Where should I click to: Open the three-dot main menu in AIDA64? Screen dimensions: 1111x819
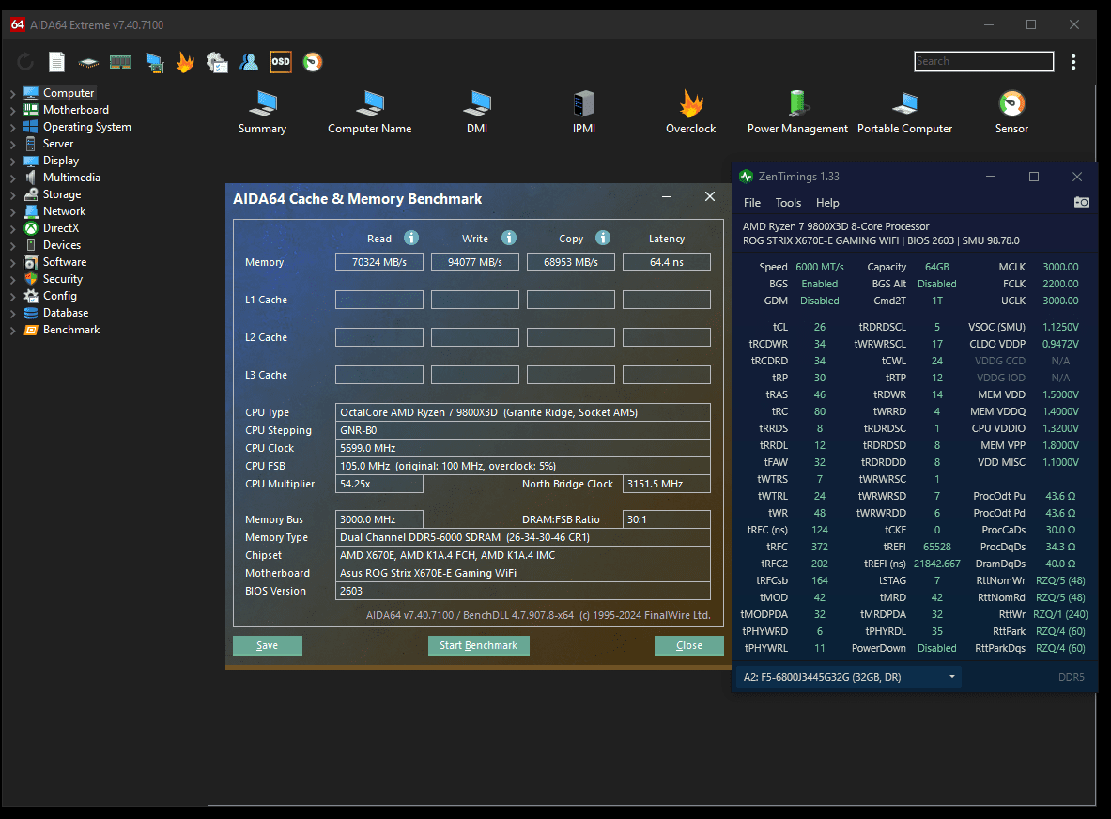pyautogui.click(x=1073, y=62)
